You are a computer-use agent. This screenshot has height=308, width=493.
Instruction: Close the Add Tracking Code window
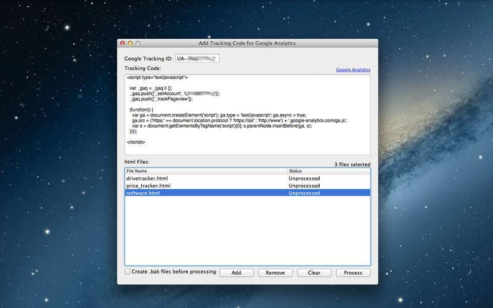(123, 43)
